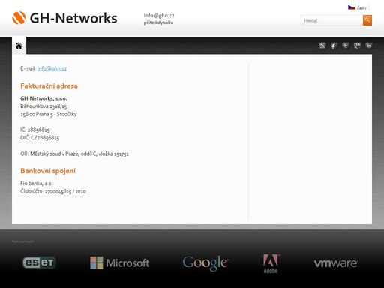Visit the Twitter profile icon
This screenshot has width=384, height=288.
(345, 46)
